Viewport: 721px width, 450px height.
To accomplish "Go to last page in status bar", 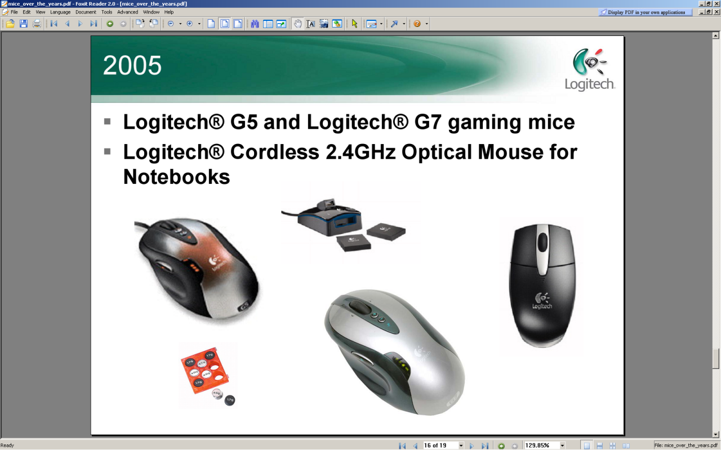I will 485,445.
